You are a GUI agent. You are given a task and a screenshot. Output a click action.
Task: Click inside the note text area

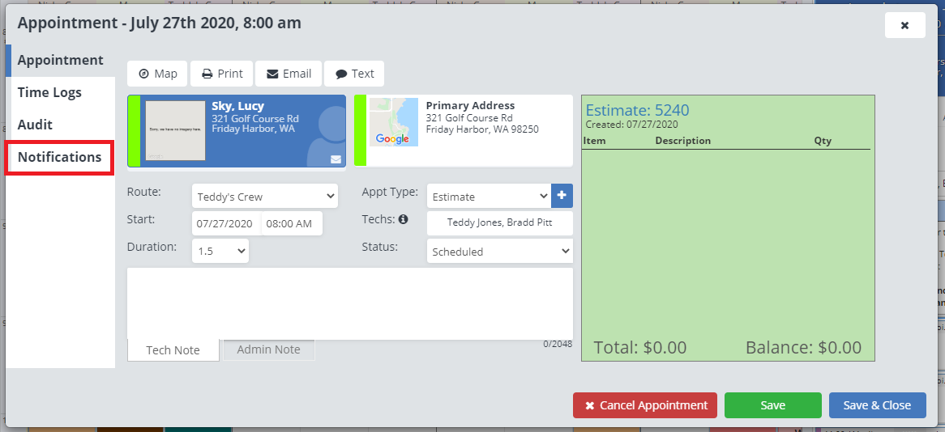(349, 303)
